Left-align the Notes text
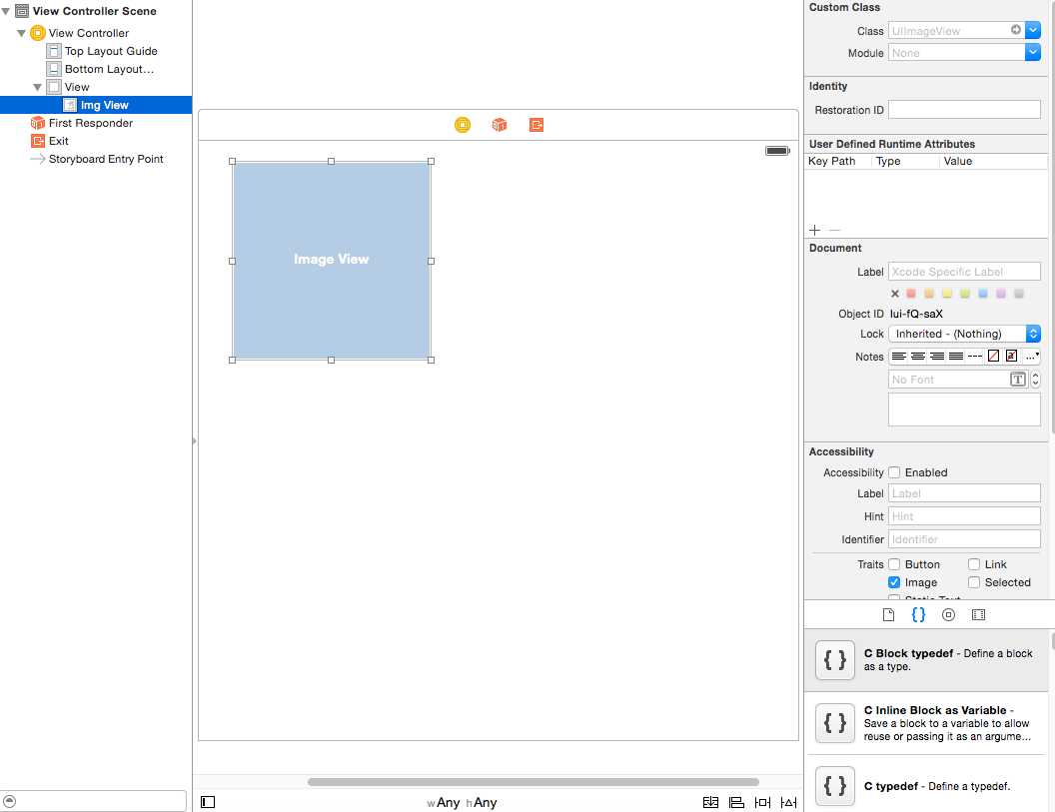The height and width of the screenshot is (812, 1055). (899, 356)
